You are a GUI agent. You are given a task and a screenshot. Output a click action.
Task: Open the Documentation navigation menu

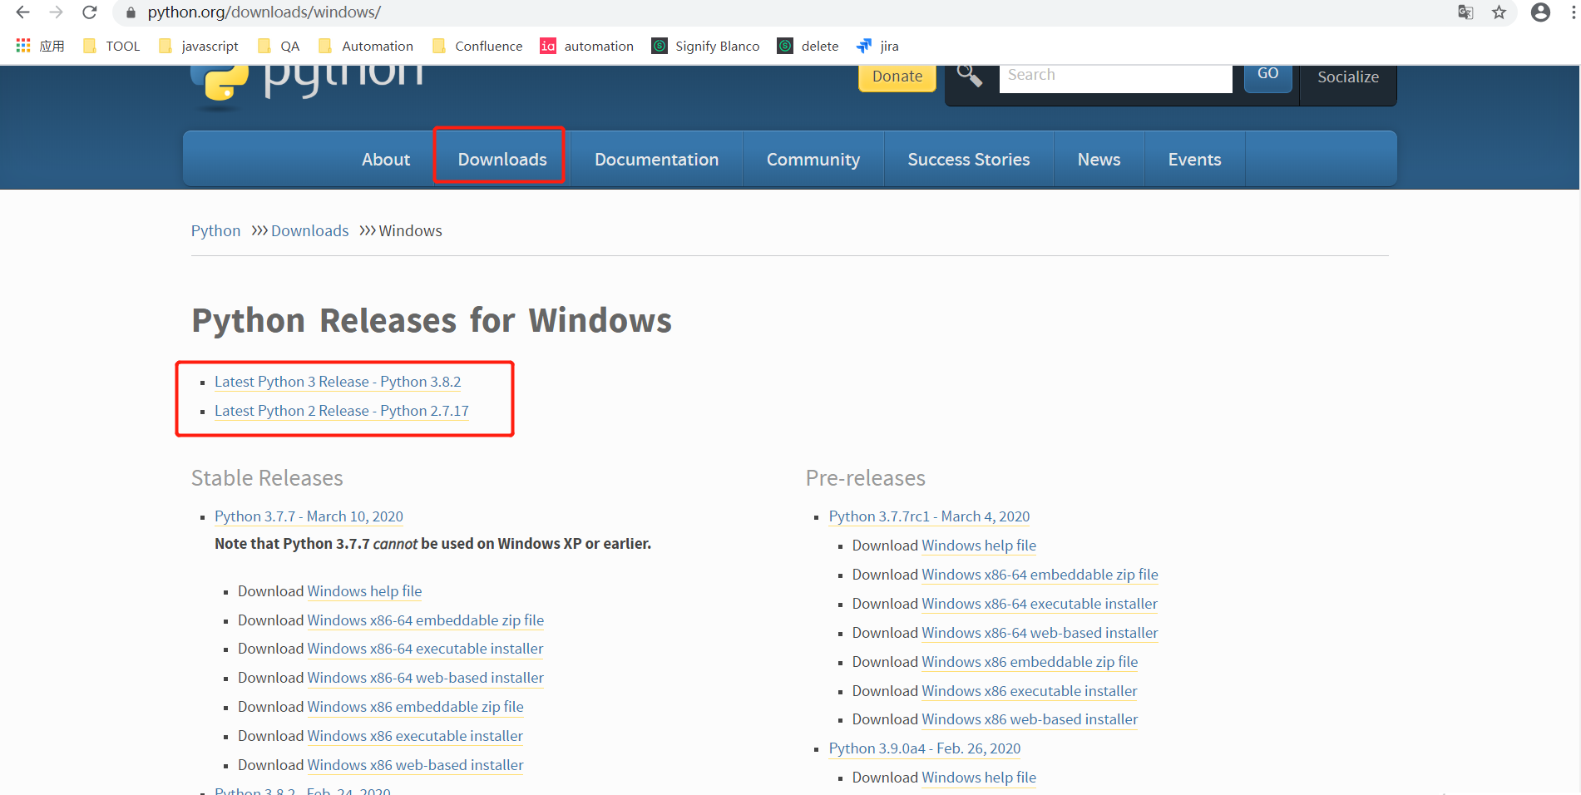[x=656, y=159]
